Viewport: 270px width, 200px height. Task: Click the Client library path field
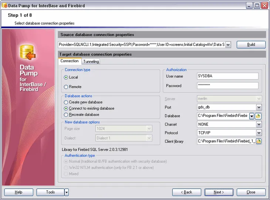pyautogui.click(x=226, y=141)
